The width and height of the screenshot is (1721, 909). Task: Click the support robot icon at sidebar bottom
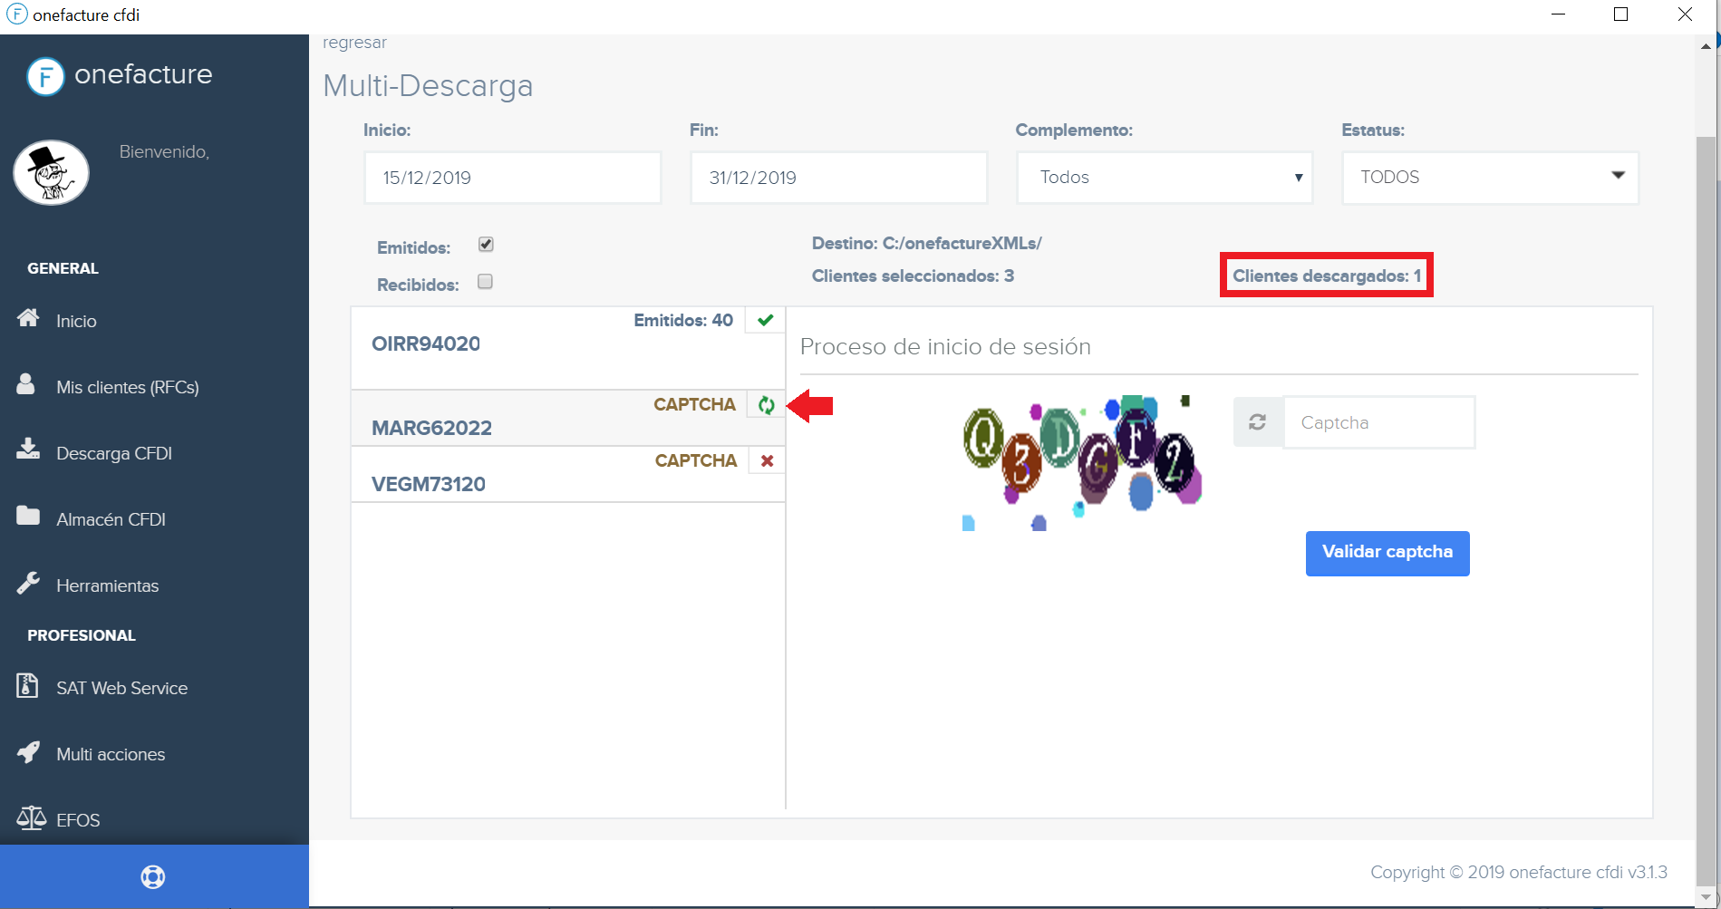pos(153,876)
